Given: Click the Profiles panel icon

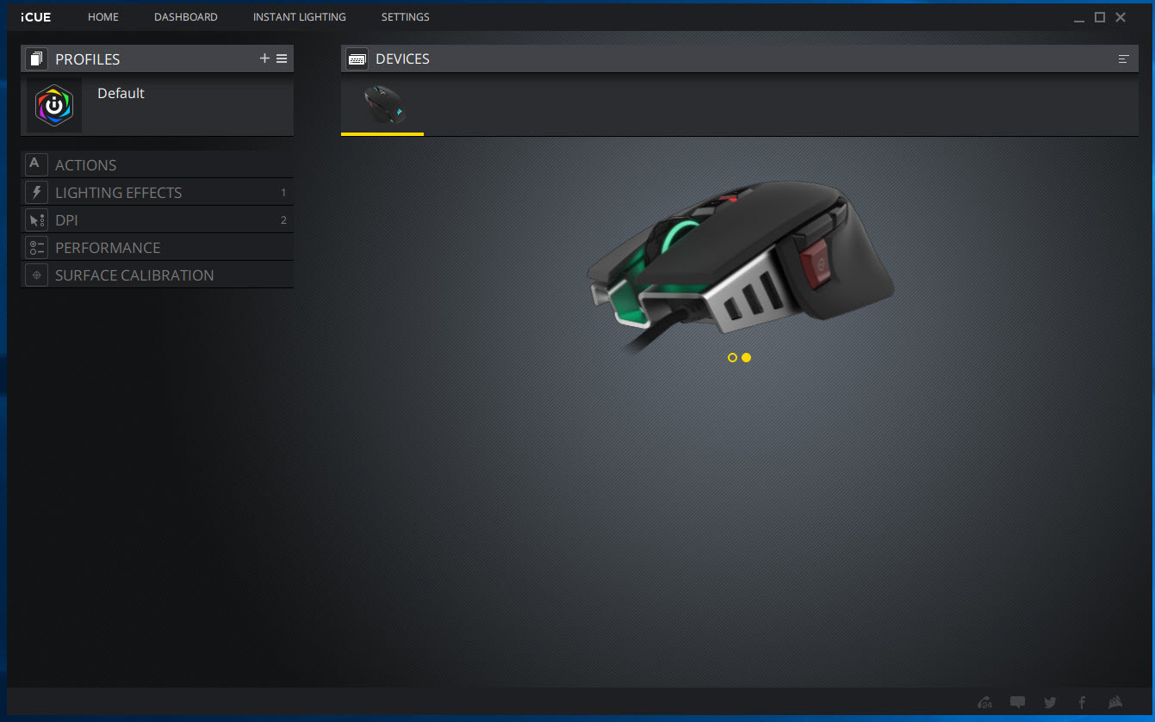Looking at the screenshot, I should click(x=36, y=59).
